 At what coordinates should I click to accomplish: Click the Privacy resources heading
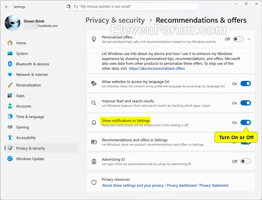click(x=116, y=179)
